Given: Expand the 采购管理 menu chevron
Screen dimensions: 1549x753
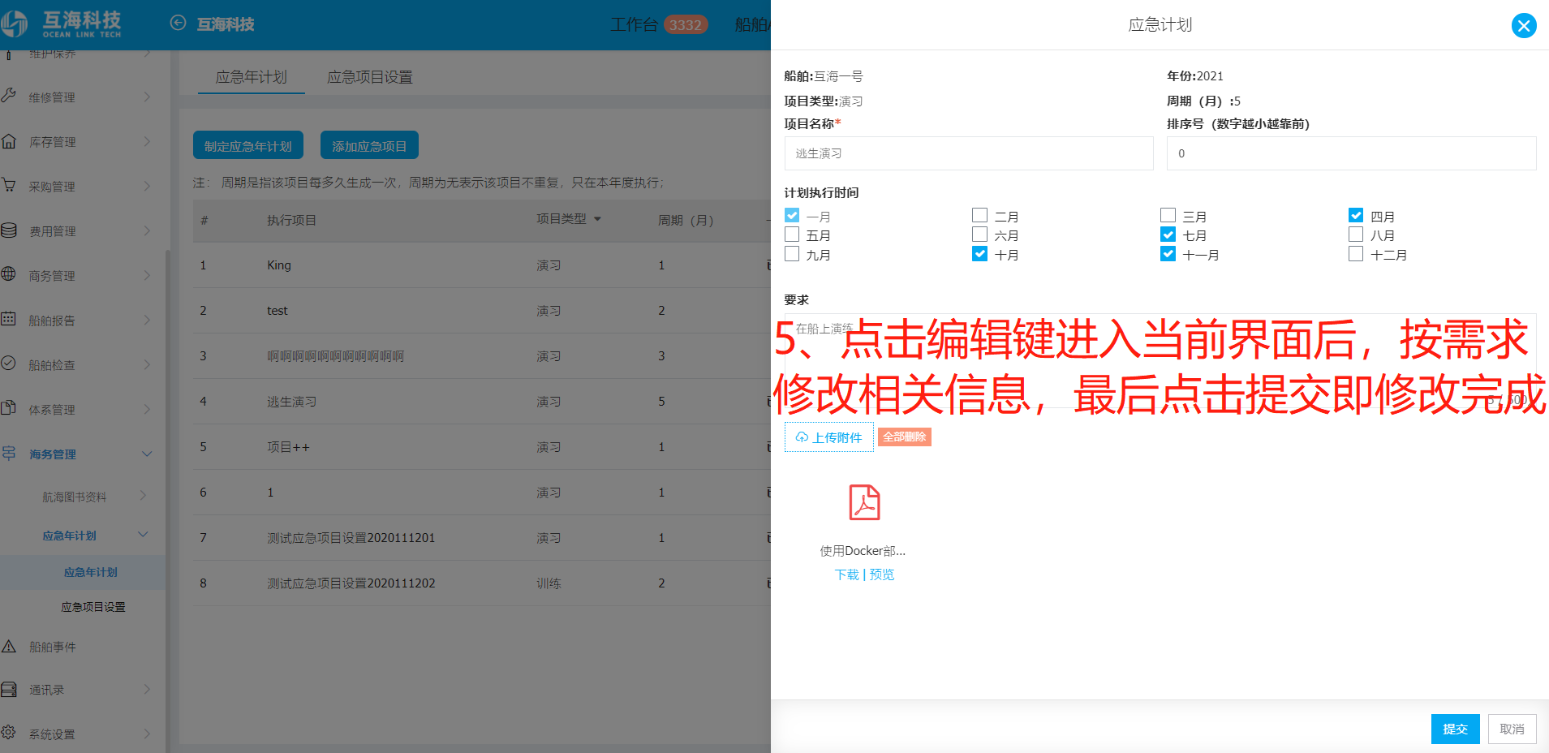Looking at the screenshot, I should click(x=147, y=186).
